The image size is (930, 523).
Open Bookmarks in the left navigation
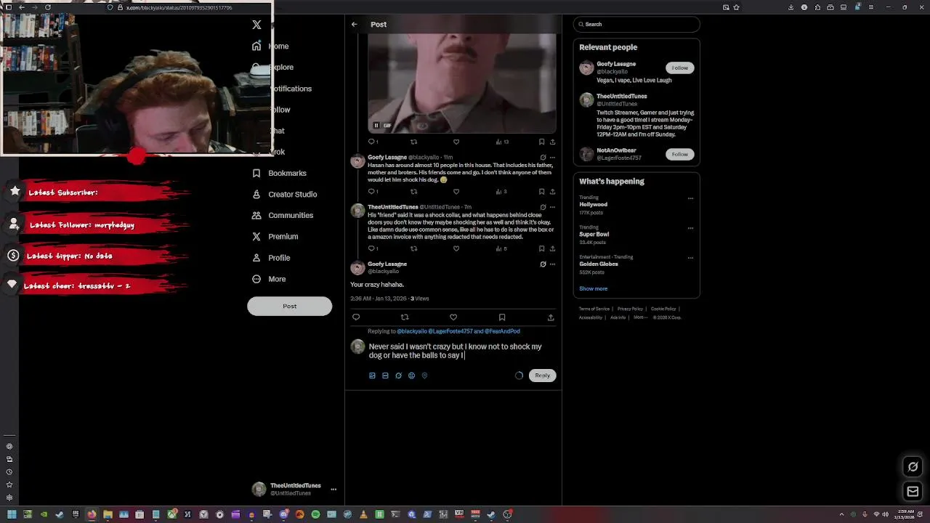[x=279, y=173]
